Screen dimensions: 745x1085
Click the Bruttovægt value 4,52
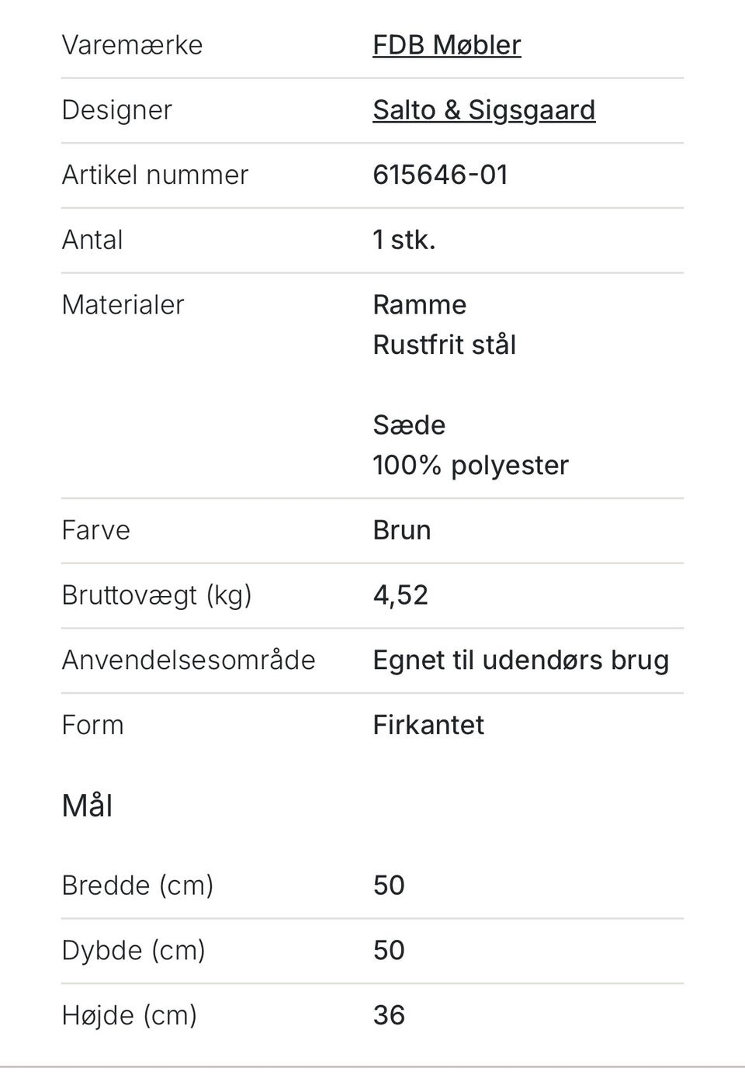coord(400,595)
